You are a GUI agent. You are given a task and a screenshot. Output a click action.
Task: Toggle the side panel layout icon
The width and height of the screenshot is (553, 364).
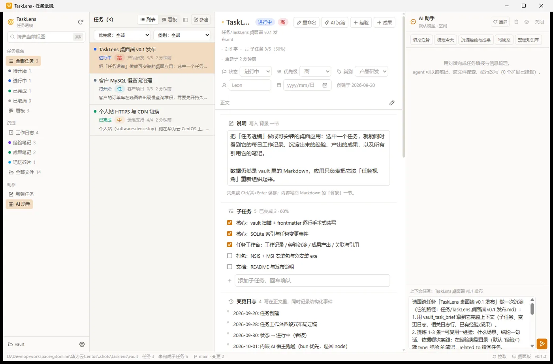coord(185,20)
